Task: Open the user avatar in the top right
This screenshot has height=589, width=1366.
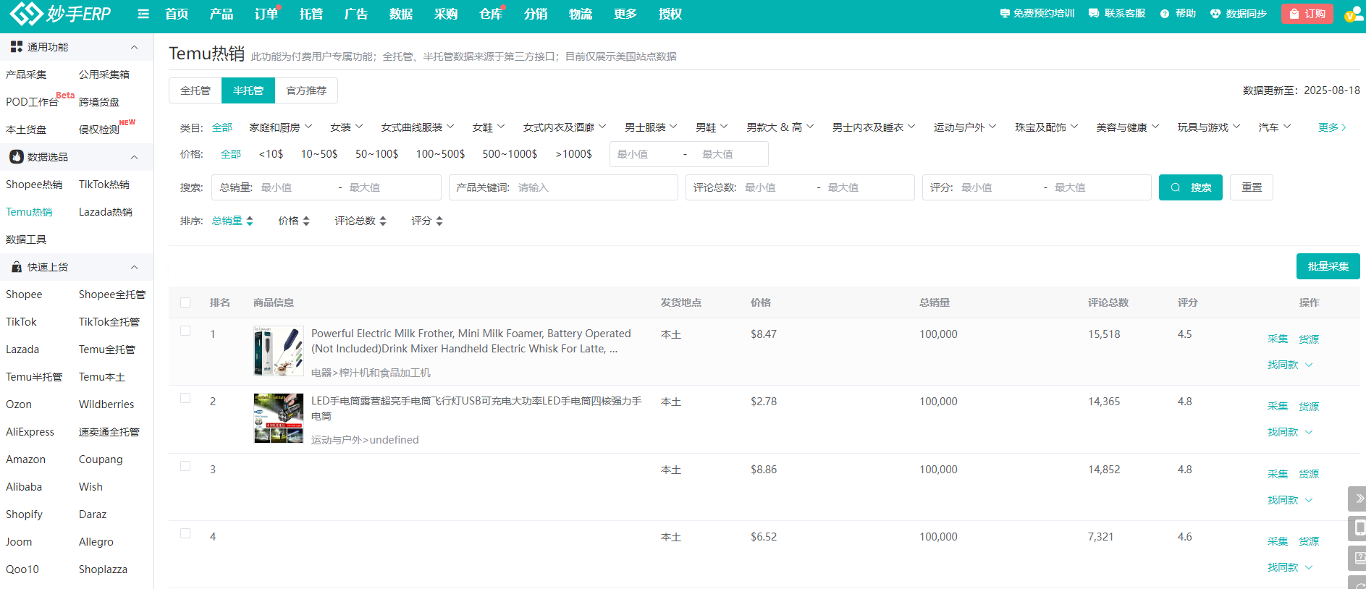Action: point(1353,14)
